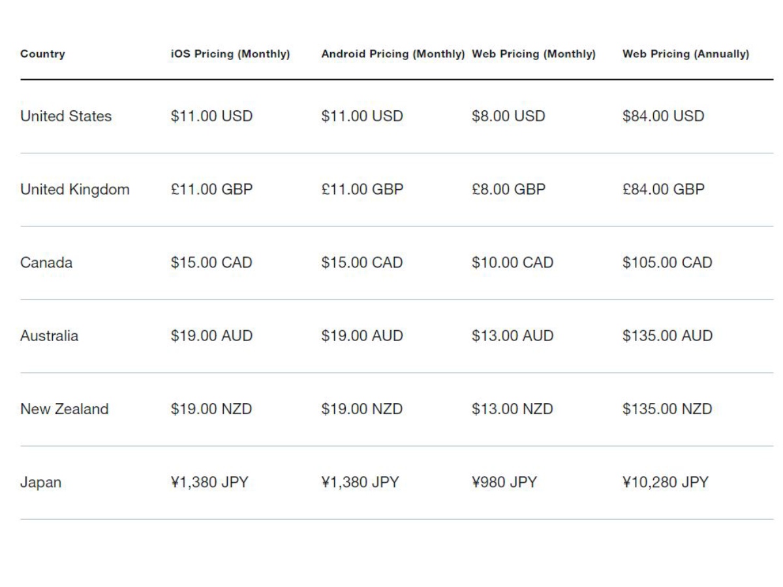The height and width of the screenshot is (587, 783).
Task: Click the Country column header
Action: [42, 54]
